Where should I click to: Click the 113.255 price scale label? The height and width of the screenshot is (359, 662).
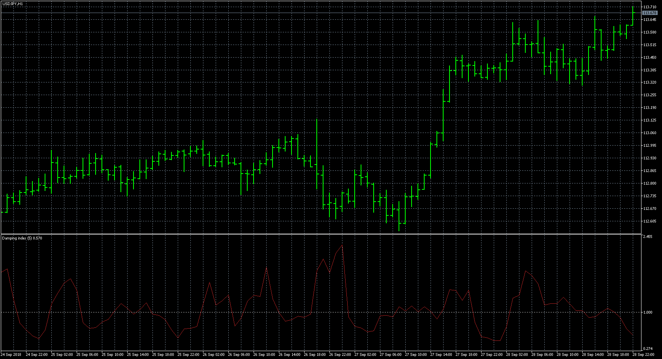pos(650,95)
